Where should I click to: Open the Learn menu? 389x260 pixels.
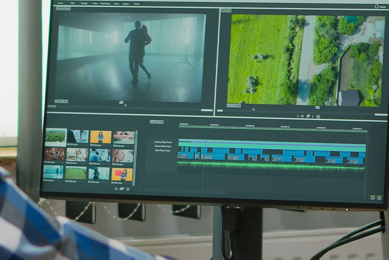60,3
